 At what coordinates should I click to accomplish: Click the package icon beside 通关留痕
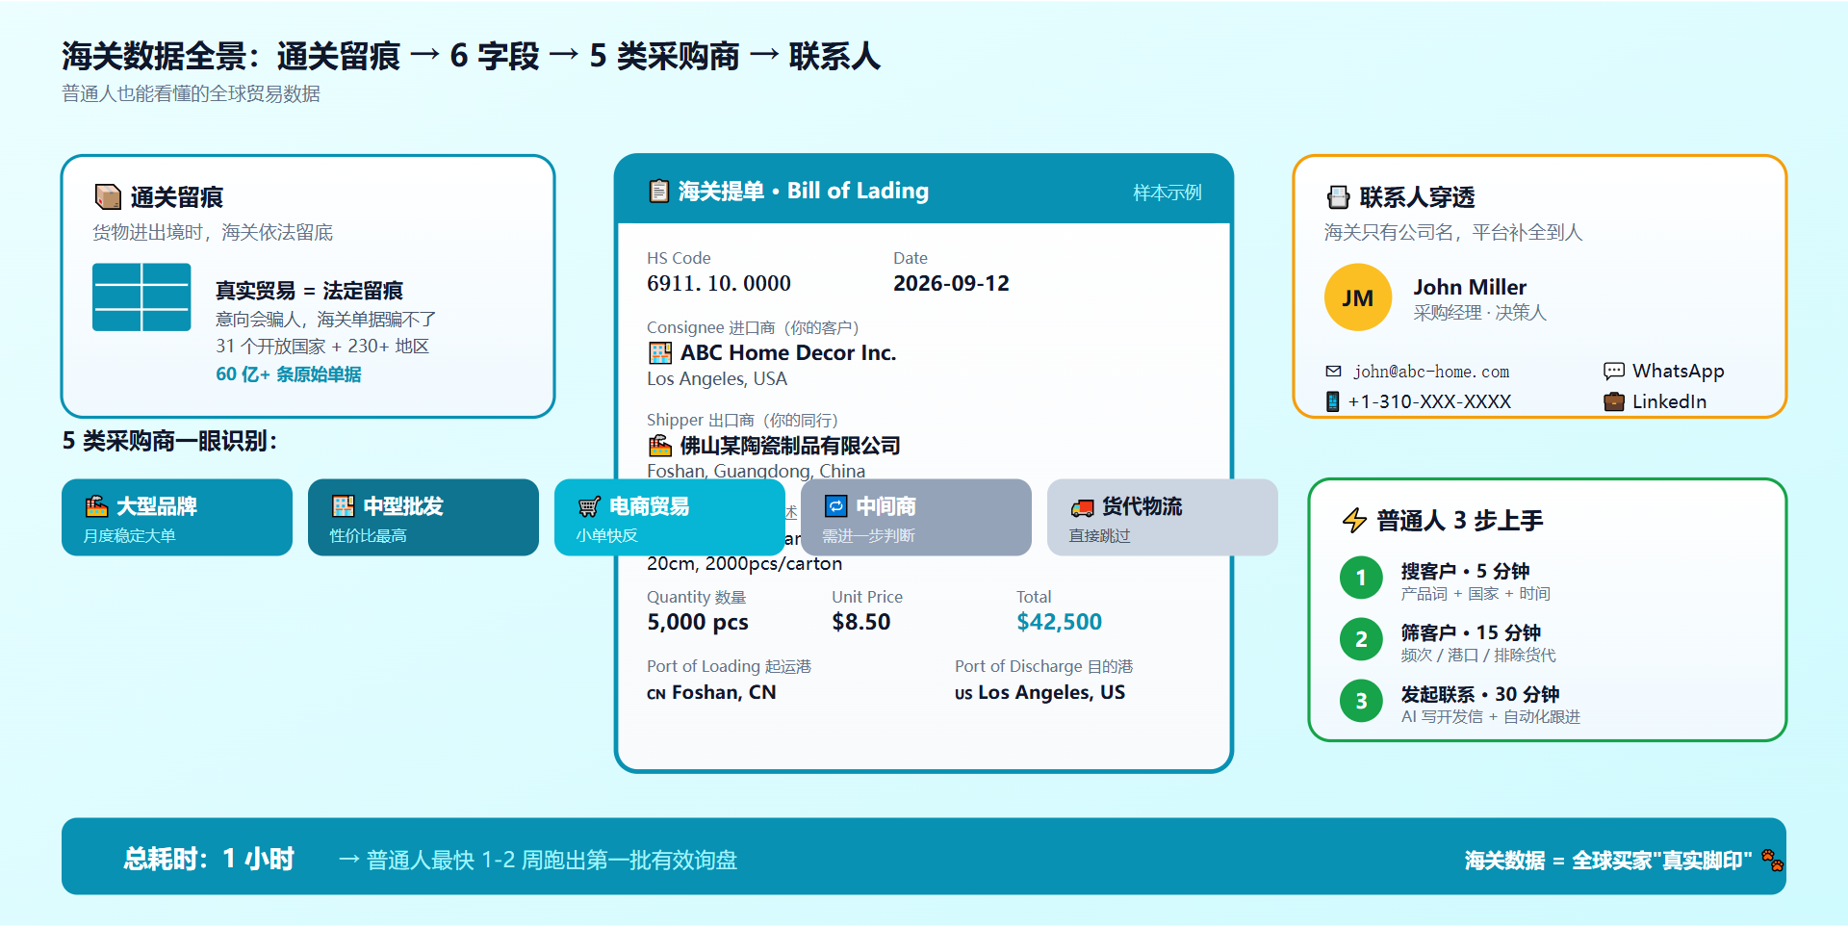point(108,196)
